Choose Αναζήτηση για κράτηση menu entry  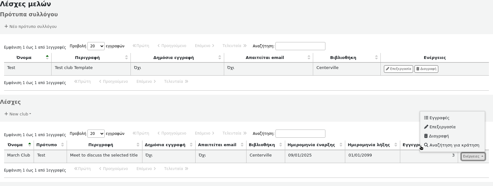(x=454, y=145)
